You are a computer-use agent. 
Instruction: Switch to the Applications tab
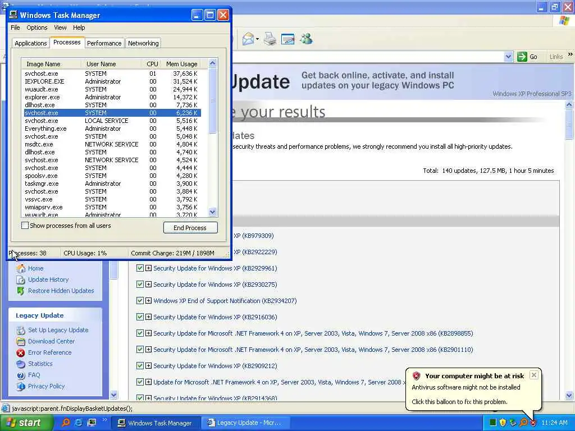31,43
